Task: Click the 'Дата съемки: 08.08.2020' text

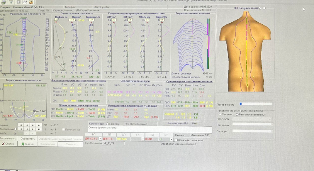Action: (x=197, y=7)
